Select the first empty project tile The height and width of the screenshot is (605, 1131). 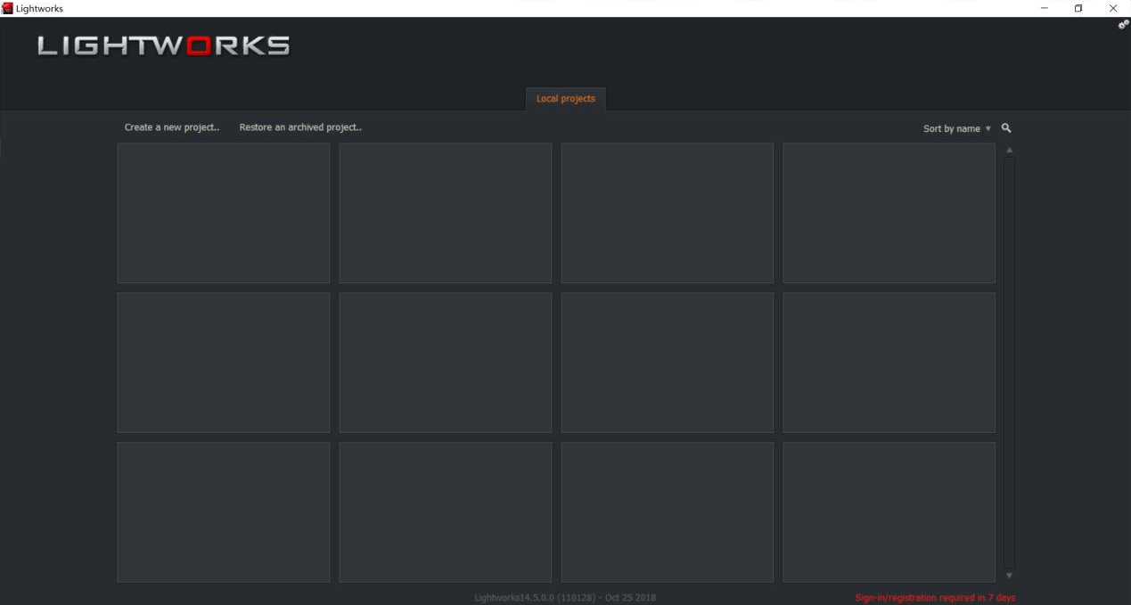(223, 213)
